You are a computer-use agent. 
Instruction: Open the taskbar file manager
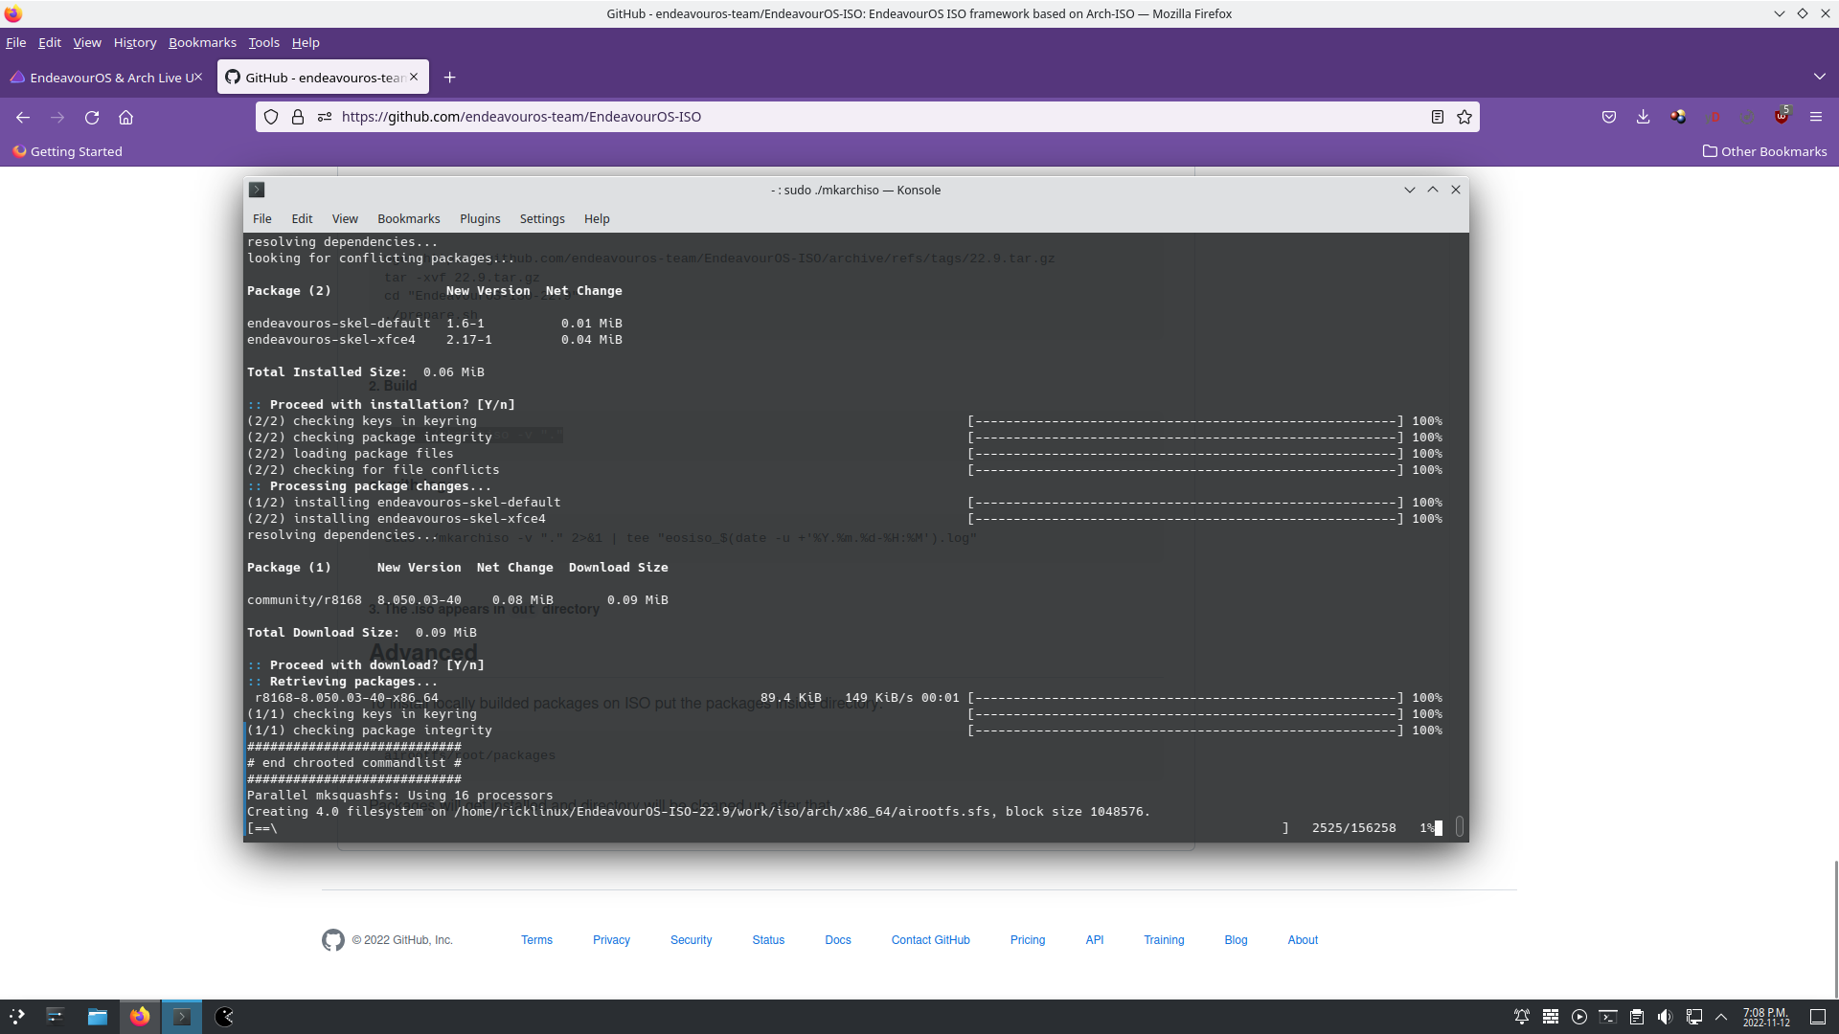[97, 1017]
